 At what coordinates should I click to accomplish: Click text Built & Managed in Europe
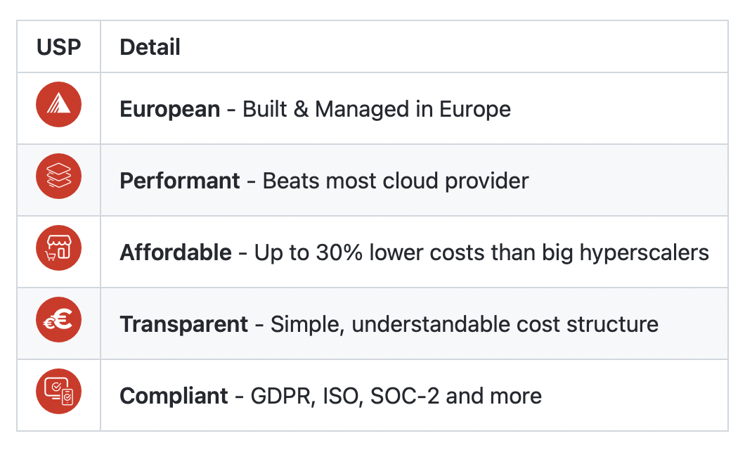(377, 110)
